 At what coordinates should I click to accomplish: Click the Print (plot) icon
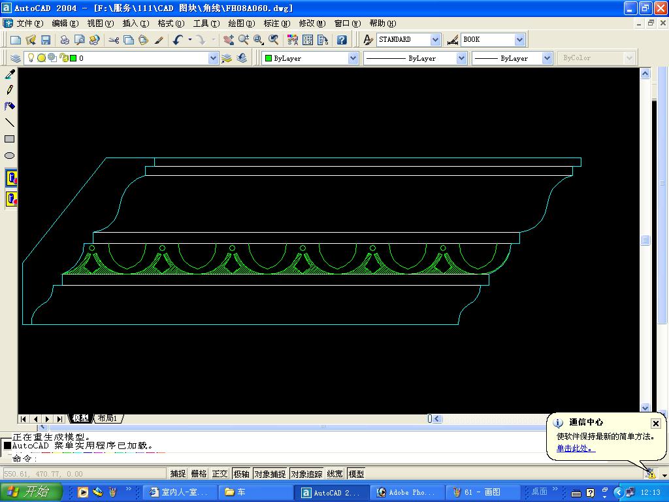65,40
